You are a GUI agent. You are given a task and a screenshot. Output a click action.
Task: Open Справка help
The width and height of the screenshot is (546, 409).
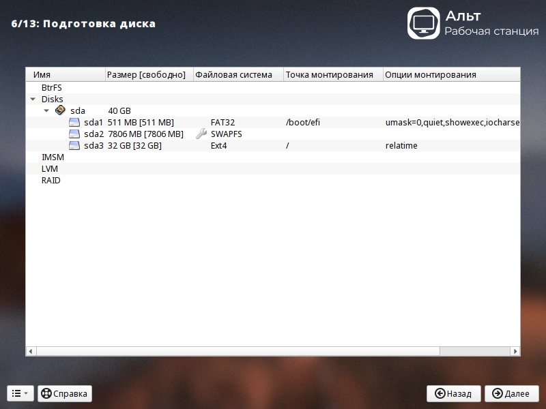point(64,393)
